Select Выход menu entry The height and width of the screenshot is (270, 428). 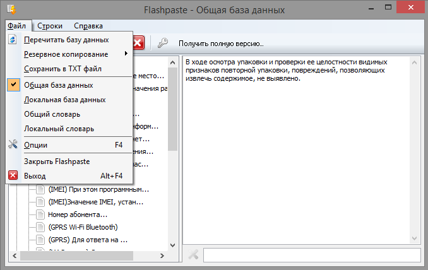pyautogui.click(x=69, y=176)
